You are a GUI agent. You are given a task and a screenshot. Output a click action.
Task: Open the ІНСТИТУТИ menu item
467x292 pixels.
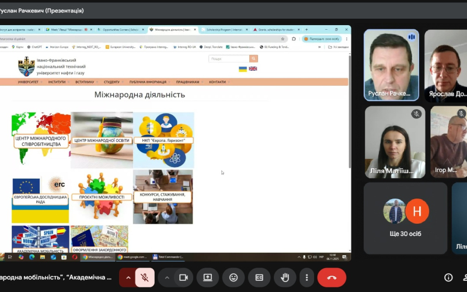tap(57, 82)
